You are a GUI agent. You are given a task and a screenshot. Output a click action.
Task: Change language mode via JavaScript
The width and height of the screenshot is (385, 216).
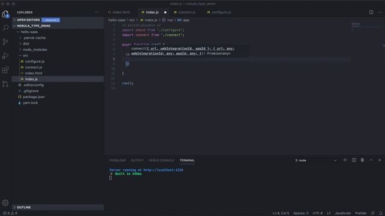pos(343,214)
